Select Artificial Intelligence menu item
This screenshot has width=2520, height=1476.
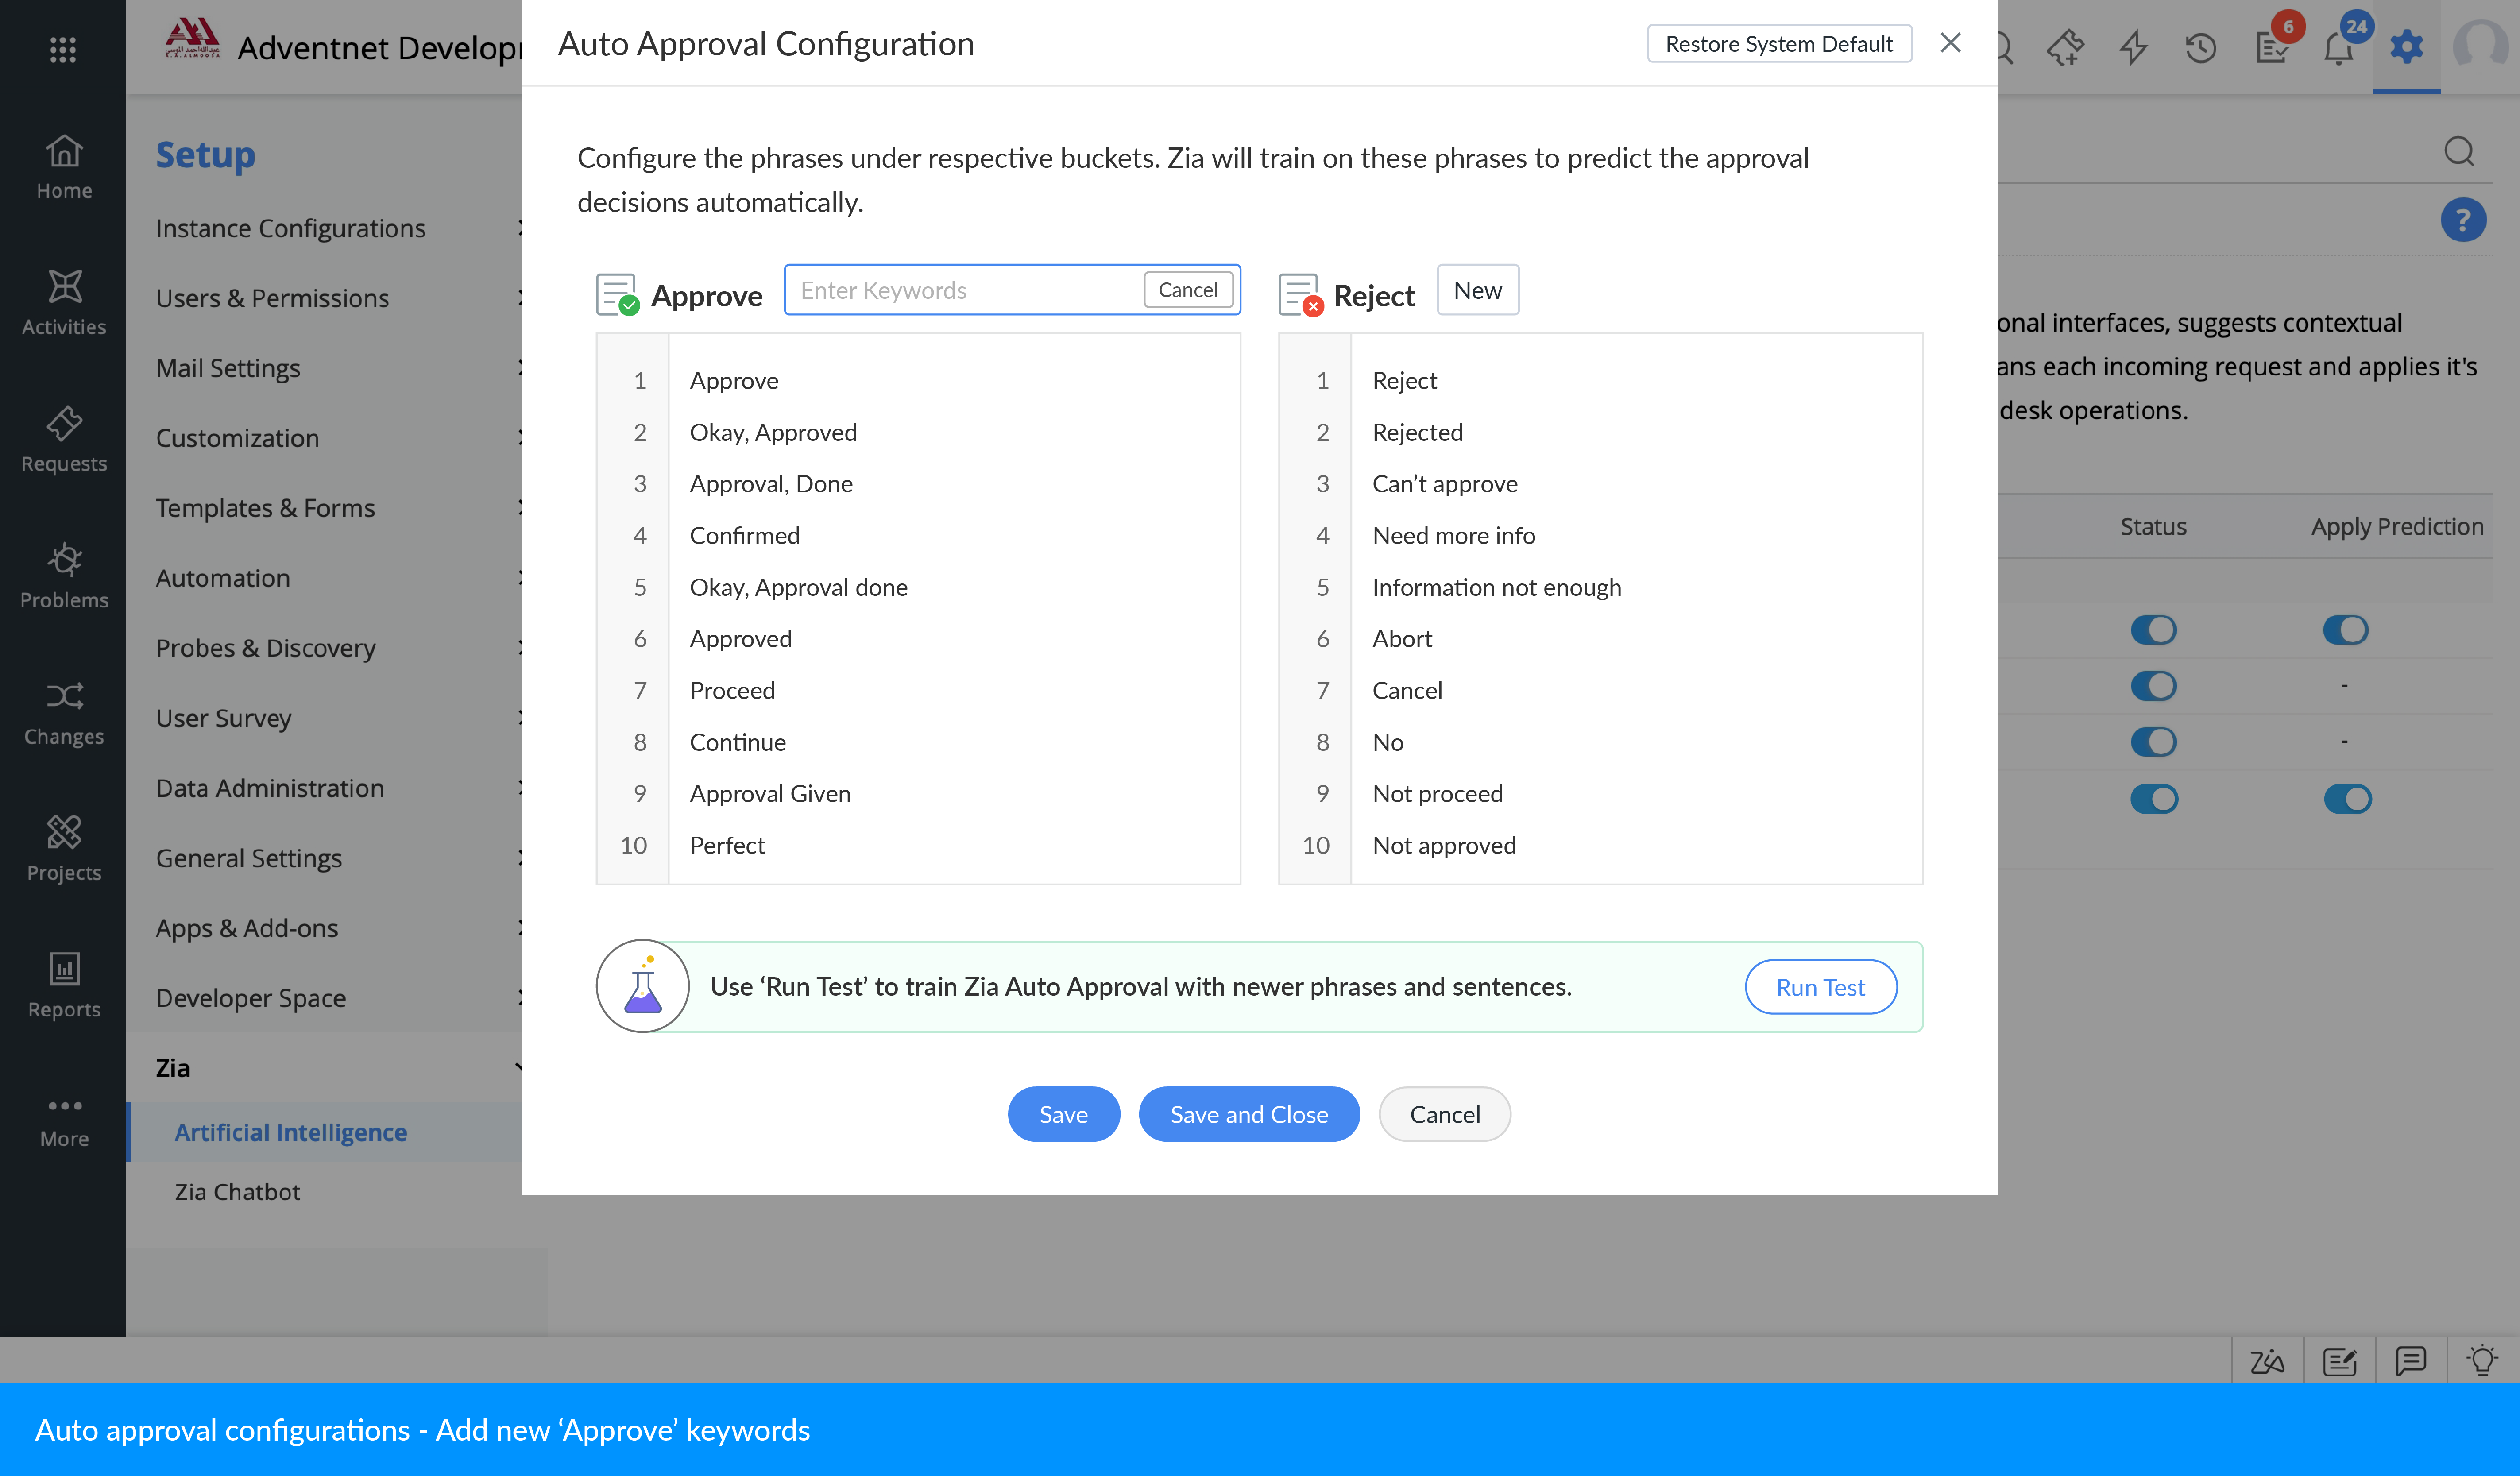(290, 1132)
